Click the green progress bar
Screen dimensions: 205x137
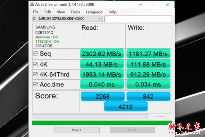click(x=102, y=123)
